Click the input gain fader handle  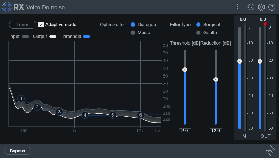240,61
